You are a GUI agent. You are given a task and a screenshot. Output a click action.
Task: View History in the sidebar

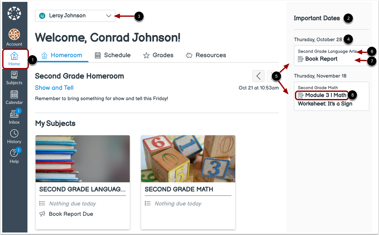click(x=14, y=137)
